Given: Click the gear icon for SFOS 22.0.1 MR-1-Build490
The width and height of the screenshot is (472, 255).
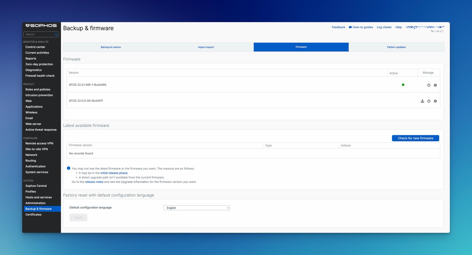Looking at the screenshot, I should (435, 85).
